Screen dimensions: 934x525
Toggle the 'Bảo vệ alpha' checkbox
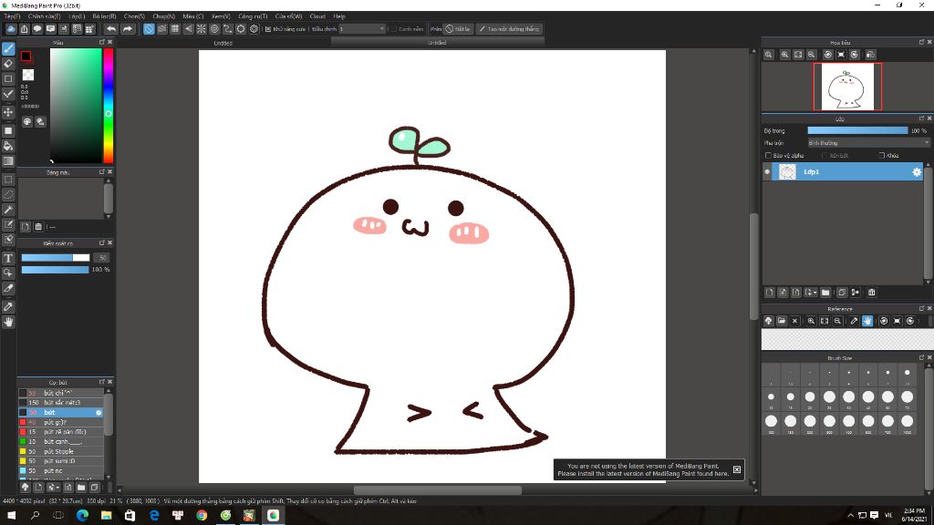768,155
